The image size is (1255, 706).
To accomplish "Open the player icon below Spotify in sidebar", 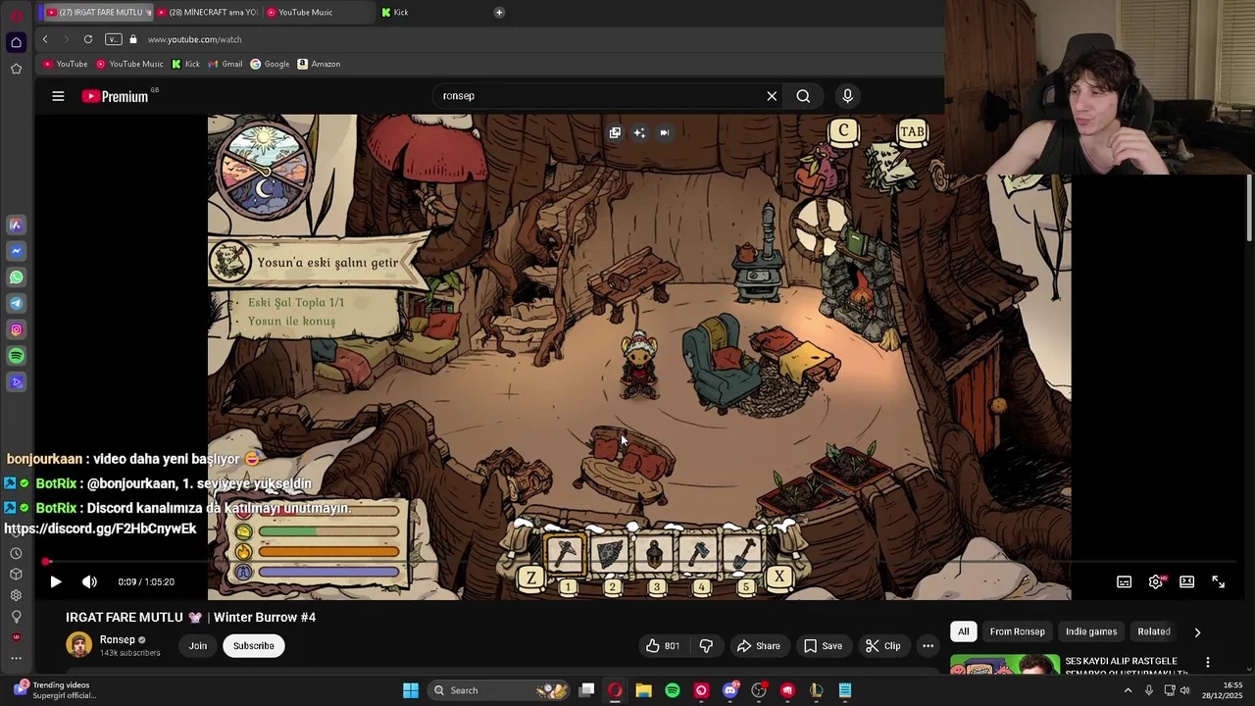I will click(16, 382).
